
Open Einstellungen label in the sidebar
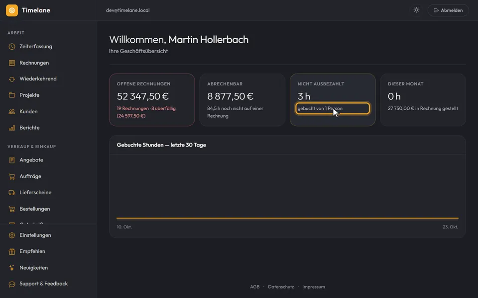point(35,235)
